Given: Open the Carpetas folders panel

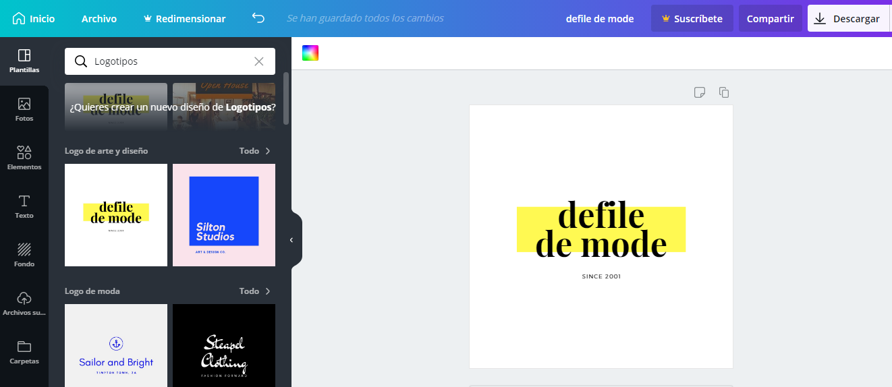Looking at the screenshot, I should 24,352.
